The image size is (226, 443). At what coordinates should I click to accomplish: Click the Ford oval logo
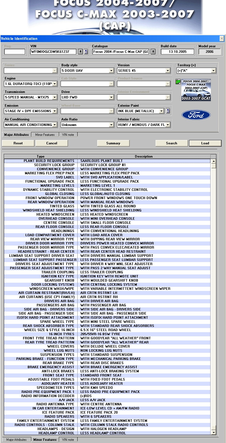click(196, 115)
